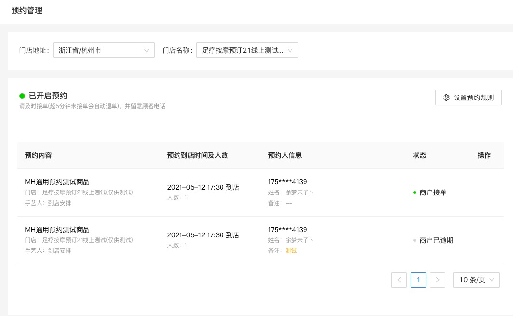The width and height of the screenshot is (513, 316).
Task: Click the 状态 column header
Action: [x=420, y=155]
